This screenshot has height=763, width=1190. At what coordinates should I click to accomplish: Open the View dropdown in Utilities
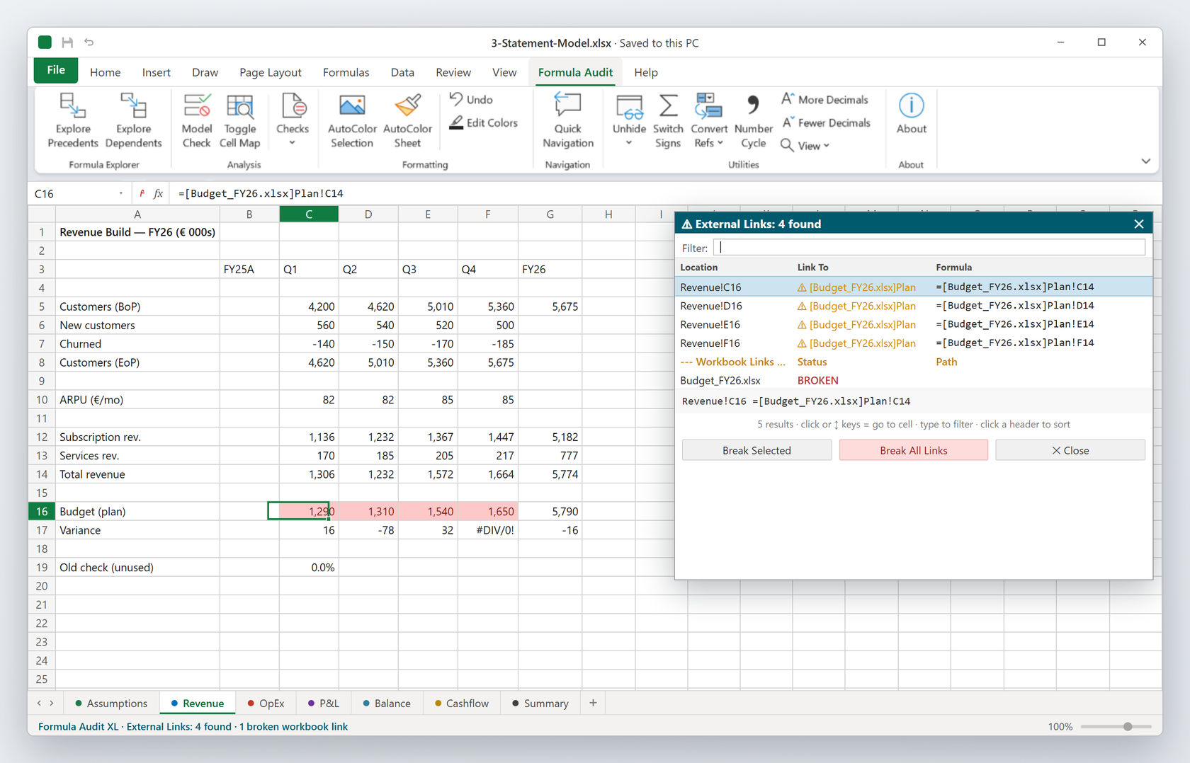[x=805, y=145]
